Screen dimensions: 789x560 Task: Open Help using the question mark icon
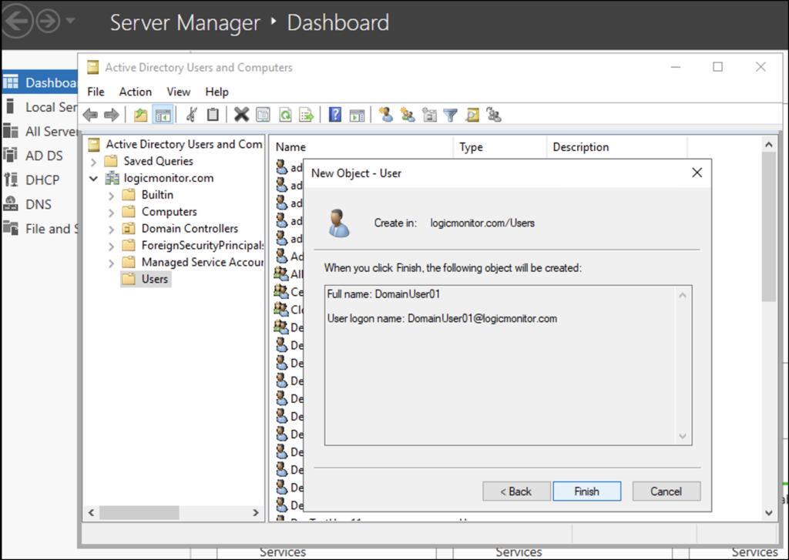coord(334,114)
